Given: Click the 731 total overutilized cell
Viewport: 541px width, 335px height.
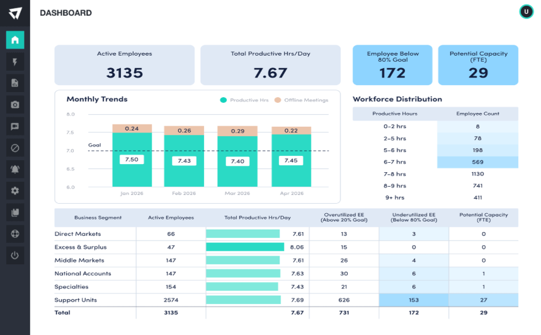Looking at the screenshot, I should [x=344, y=312].
